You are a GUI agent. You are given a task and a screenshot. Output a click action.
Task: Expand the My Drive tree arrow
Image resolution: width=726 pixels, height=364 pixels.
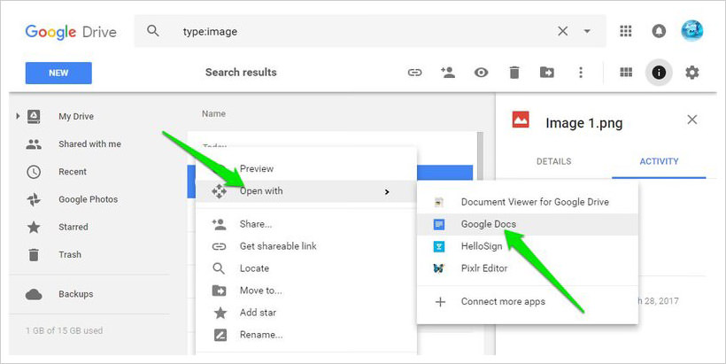coord(18,116)
